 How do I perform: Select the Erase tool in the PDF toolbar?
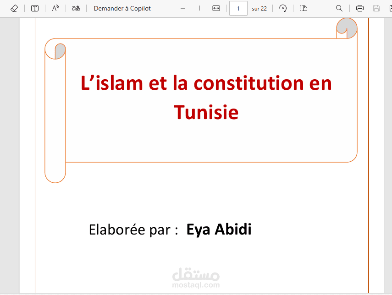pos(14,8)
